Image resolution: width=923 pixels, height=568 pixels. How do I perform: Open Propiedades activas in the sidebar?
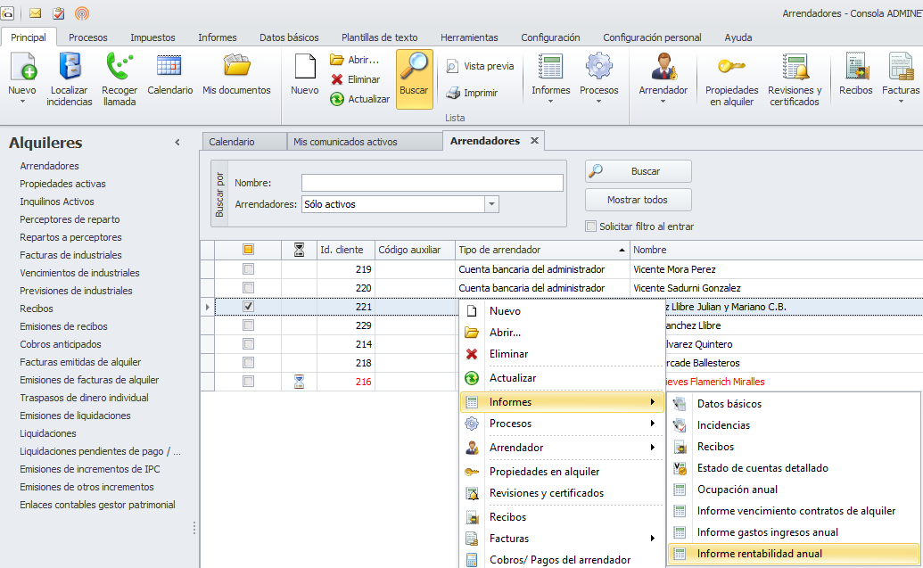[62, 184]
